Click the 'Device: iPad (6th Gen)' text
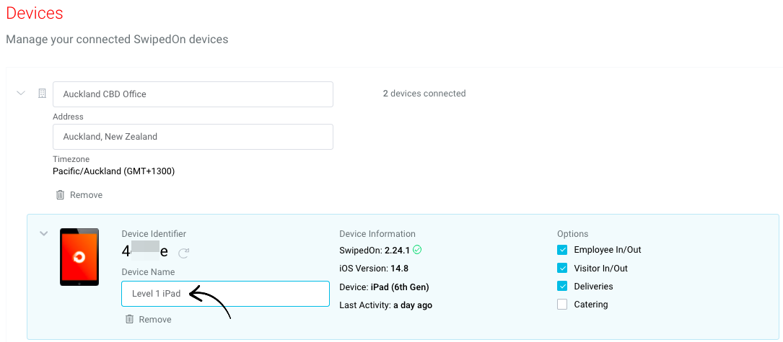783x342 pixels. (x=384, y=287)
